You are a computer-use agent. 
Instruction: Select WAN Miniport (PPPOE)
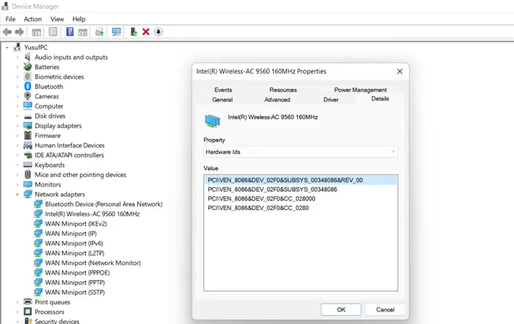coord(77,273)
